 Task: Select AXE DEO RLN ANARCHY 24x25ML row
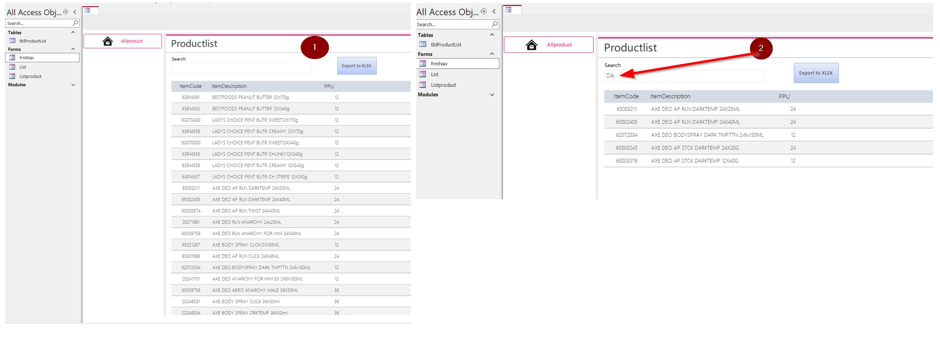pos(291,222)
